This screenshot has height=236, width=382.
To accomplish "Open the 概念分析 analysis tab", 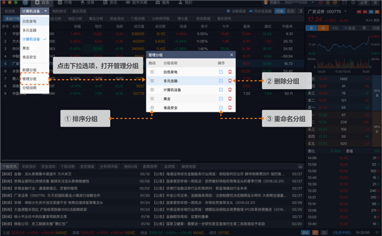I will click(95, 18).
